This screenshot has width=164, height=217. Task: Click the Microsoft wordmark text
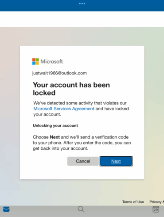pyautogui.click(x=52, y=62)
